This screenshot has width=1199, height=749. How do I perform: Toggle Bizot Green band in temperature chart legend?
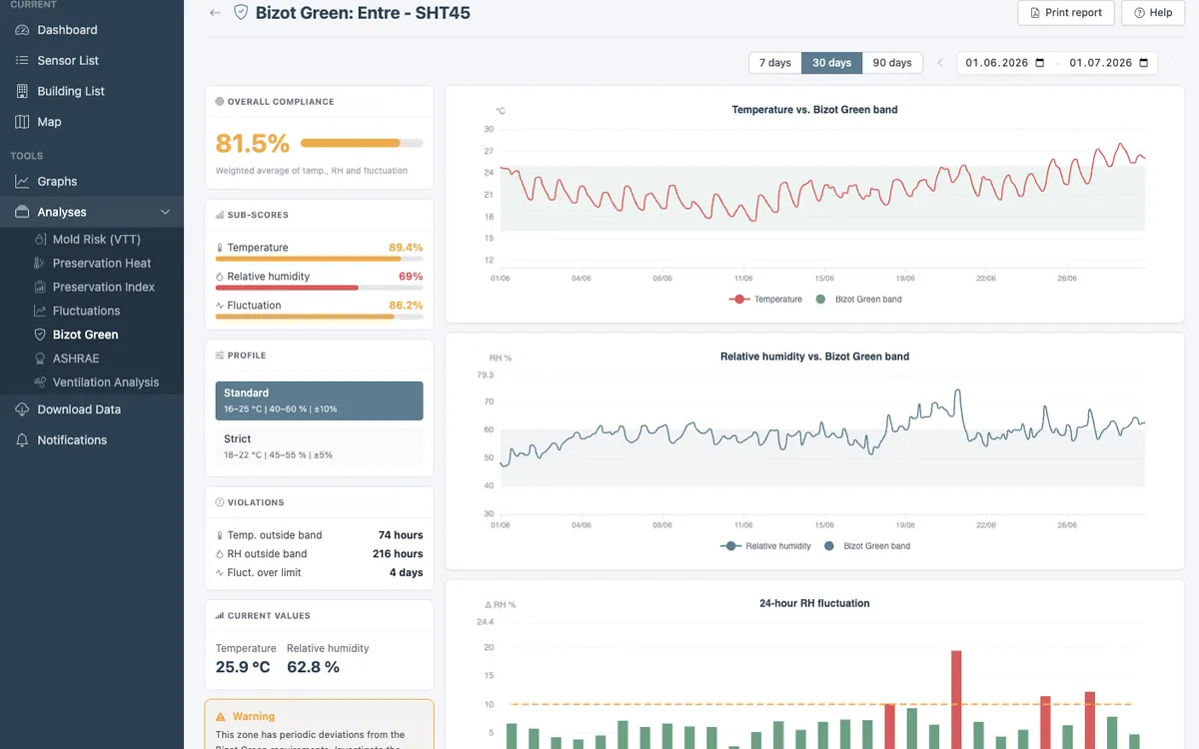point(858,300)
